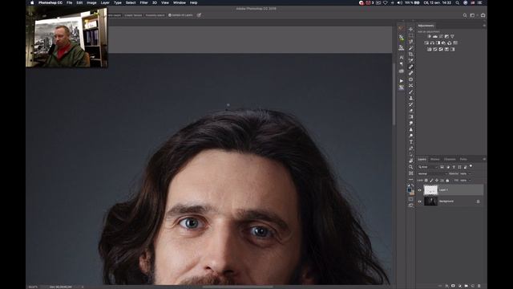Toggle lock all padlock icon

(447, 180)
